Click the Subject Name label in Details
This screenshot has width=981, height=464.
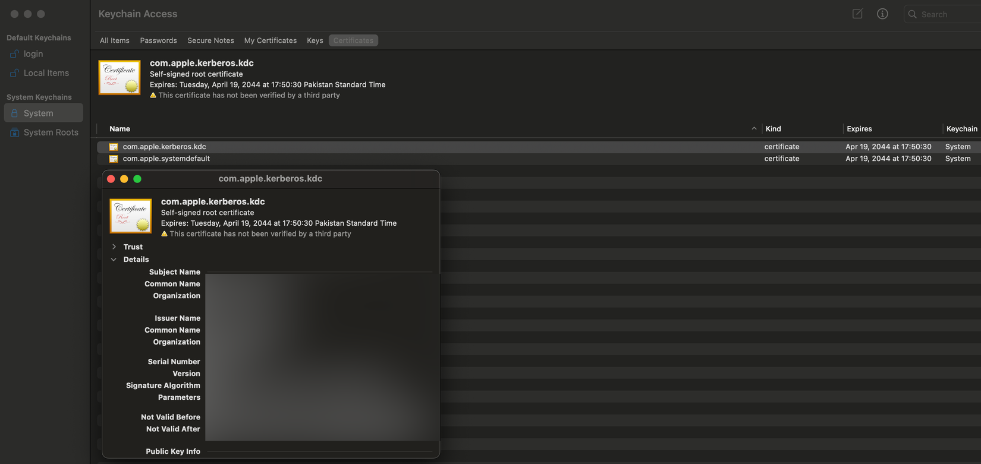[175, 272]
